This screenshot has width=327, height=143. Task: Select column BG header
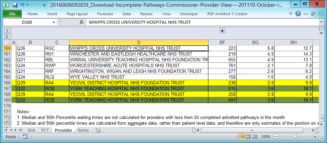pos(255,42)
